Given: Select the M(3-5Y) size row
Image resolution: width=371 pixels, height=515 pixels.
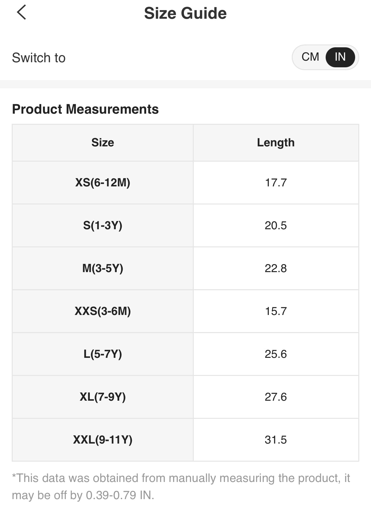Looking at the screenshot, I should click(x=103, y=268).
